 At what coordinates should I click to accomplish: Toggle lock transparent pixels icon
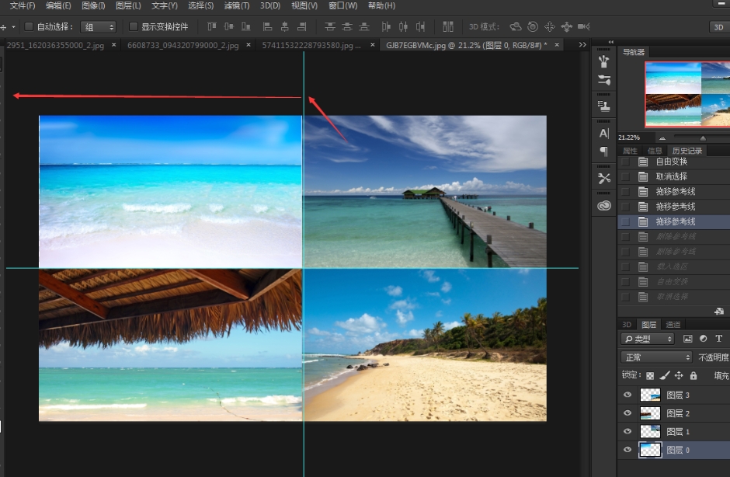coord(650,375)
